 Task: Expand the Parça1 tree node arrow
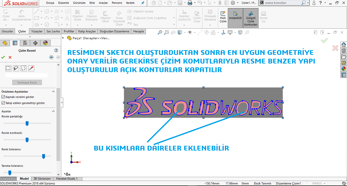point(63,38)
